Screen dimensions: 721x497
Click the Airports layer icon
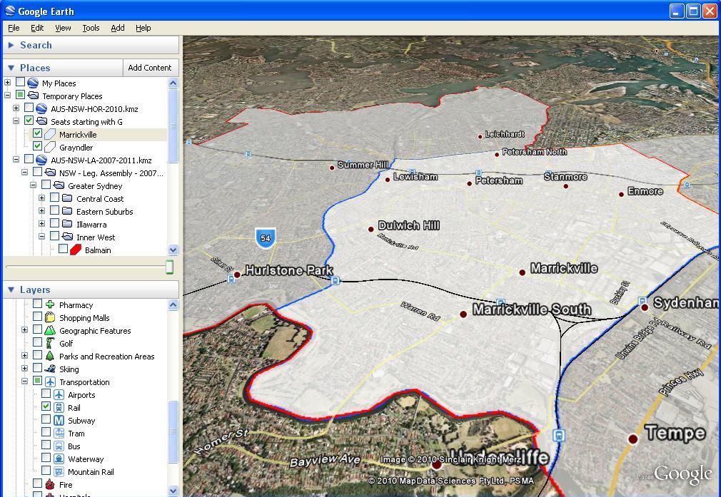tap(59, 394)
